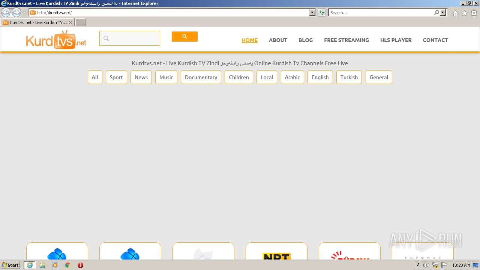Open the red Opera taskbar icon
Viewport: 480px width, 270px height.
point(80,265)
